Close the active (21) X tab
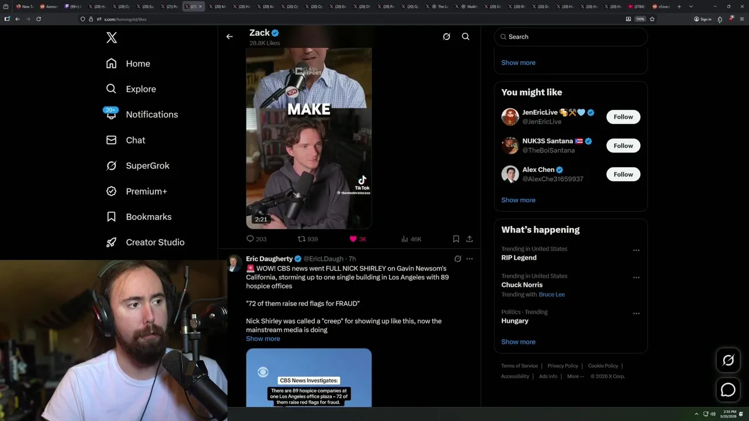The height and width of the screenshot is (421, 749). 200,6
